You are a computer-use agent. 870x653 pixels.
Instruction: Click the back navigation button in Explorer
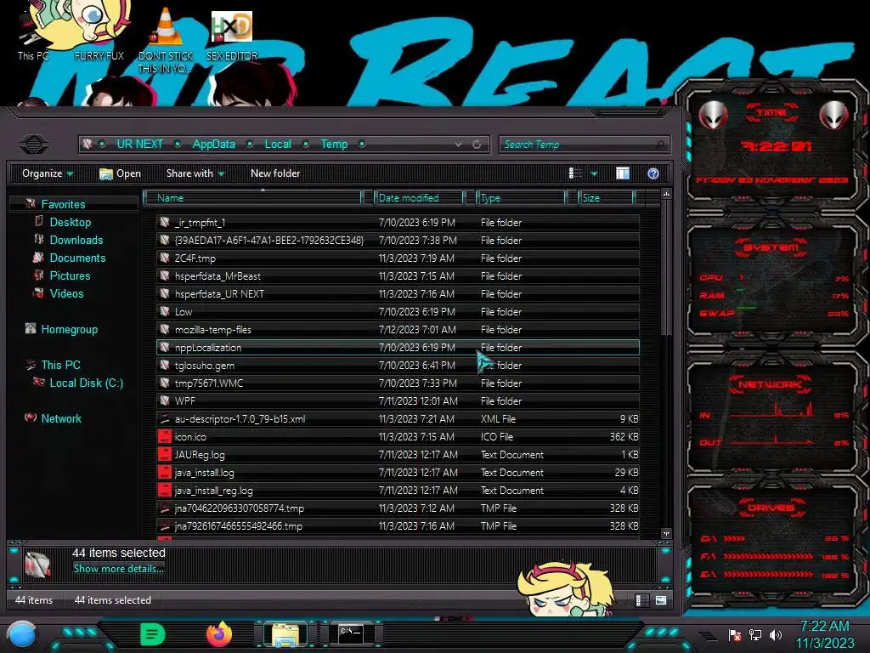click(34, 145)
